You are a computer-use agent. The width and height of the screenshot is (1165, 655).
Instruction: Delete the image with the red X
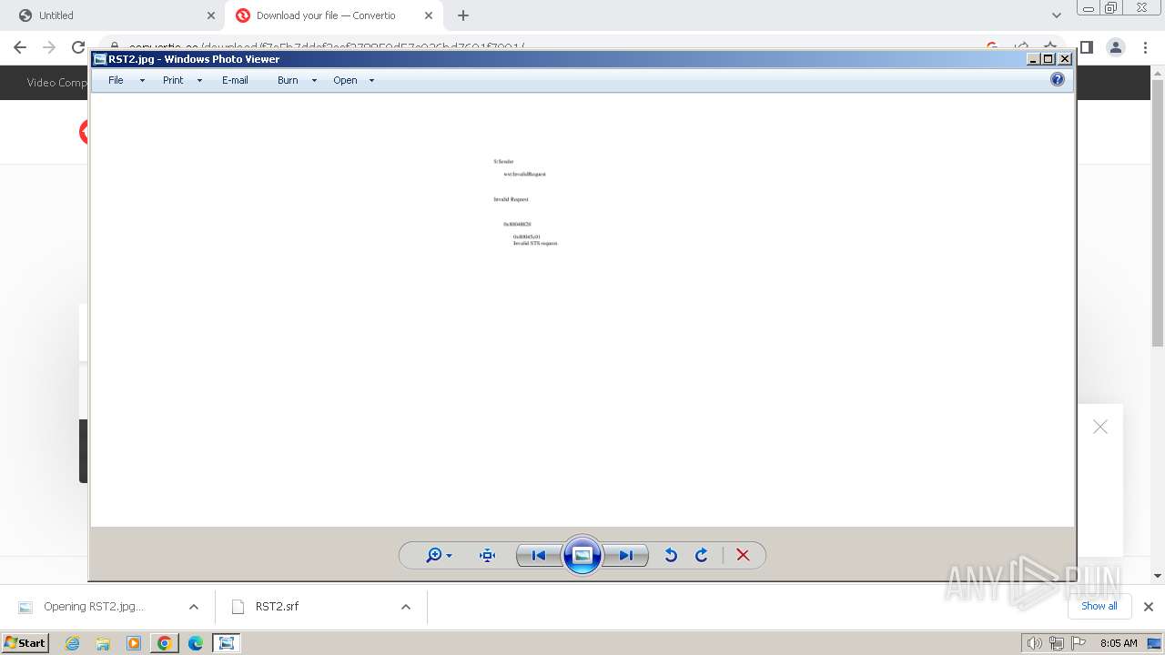pos(743,555)
